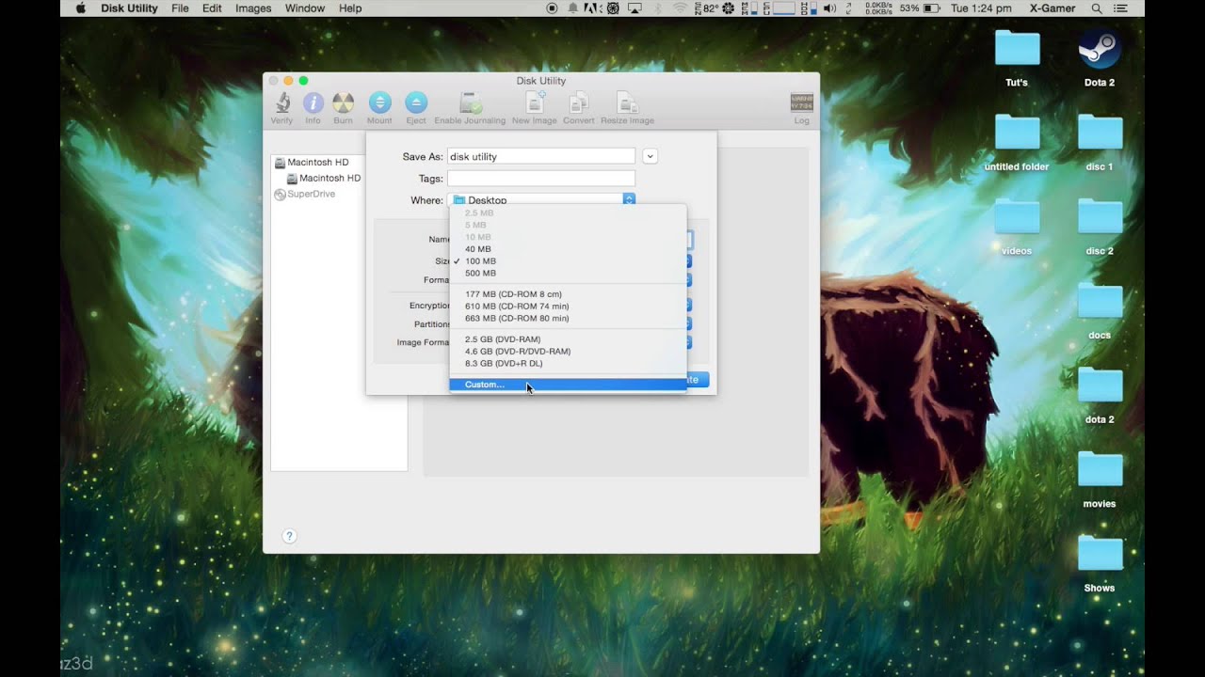Select 610 MB (CD-ROM 74 min)
1205x677 pixels.
pyautogui.click(x=568, y=307)
